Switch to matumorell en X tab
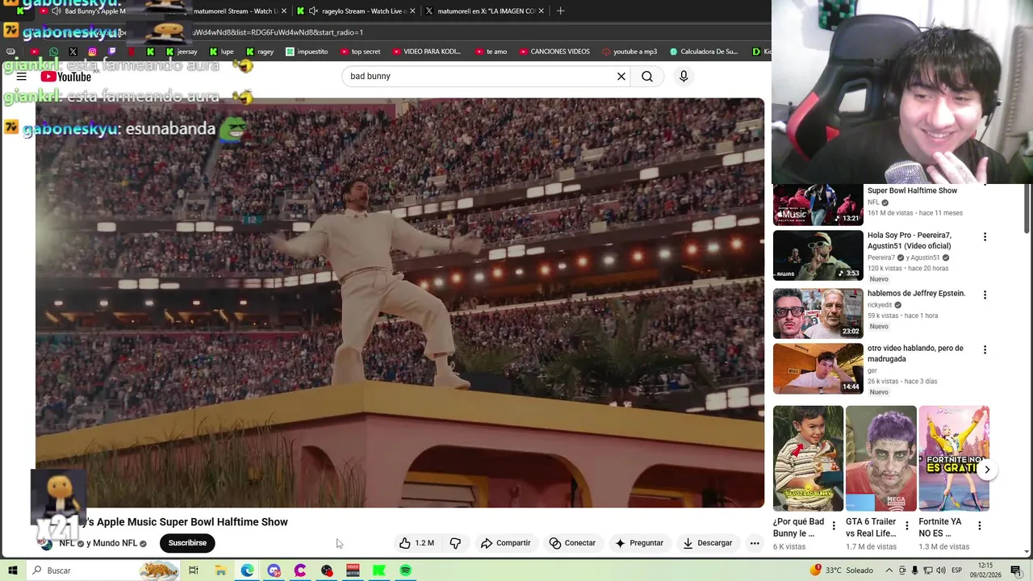1033x581 pixels. coord(484,10)
